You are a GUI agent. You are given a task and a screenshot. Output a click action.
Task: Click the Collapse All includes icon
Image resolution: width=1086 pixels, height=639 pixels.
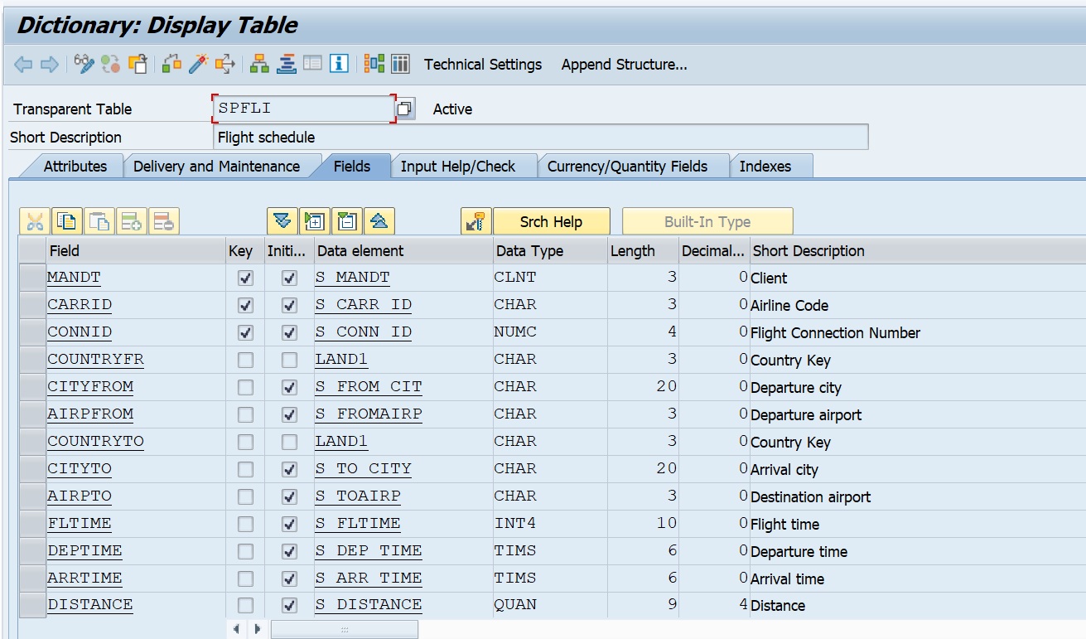point(379,221)
